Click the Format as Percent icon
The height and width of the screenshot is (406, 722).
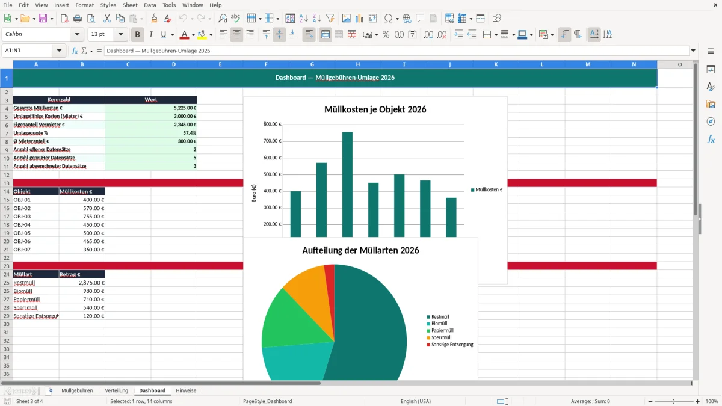click(x=386, y=35)
